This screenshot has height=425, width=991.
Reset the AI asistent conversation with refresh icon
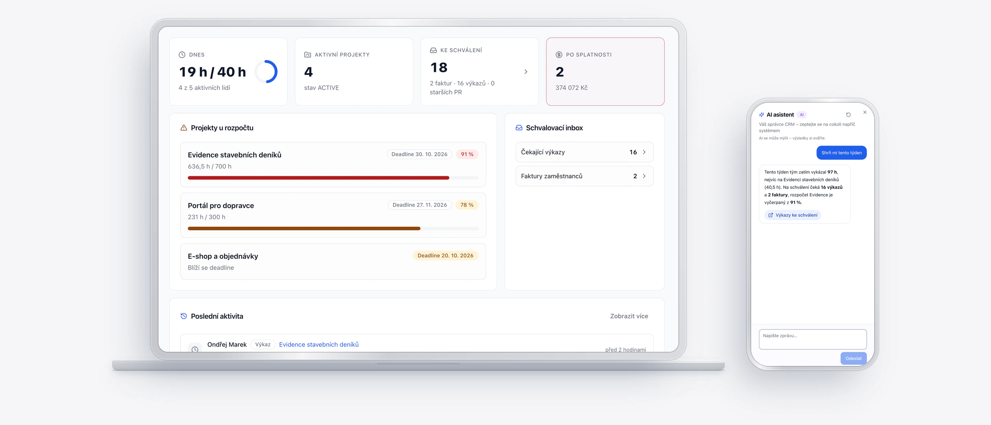coord(848,115)
